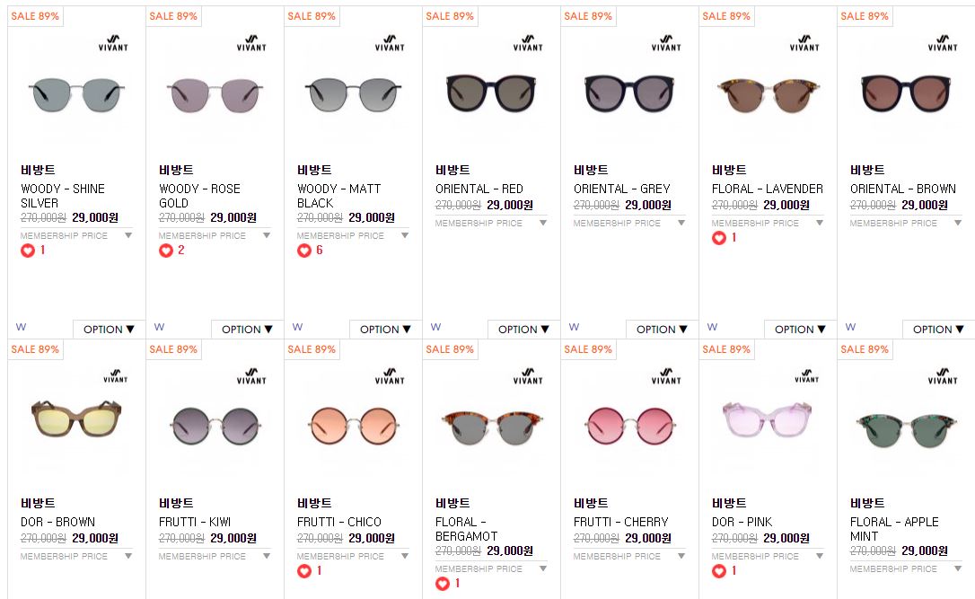Click the heart icon under WOODY - SHINE SILVER
This screenshot has width=975, height=599.
tap(27, 251)
